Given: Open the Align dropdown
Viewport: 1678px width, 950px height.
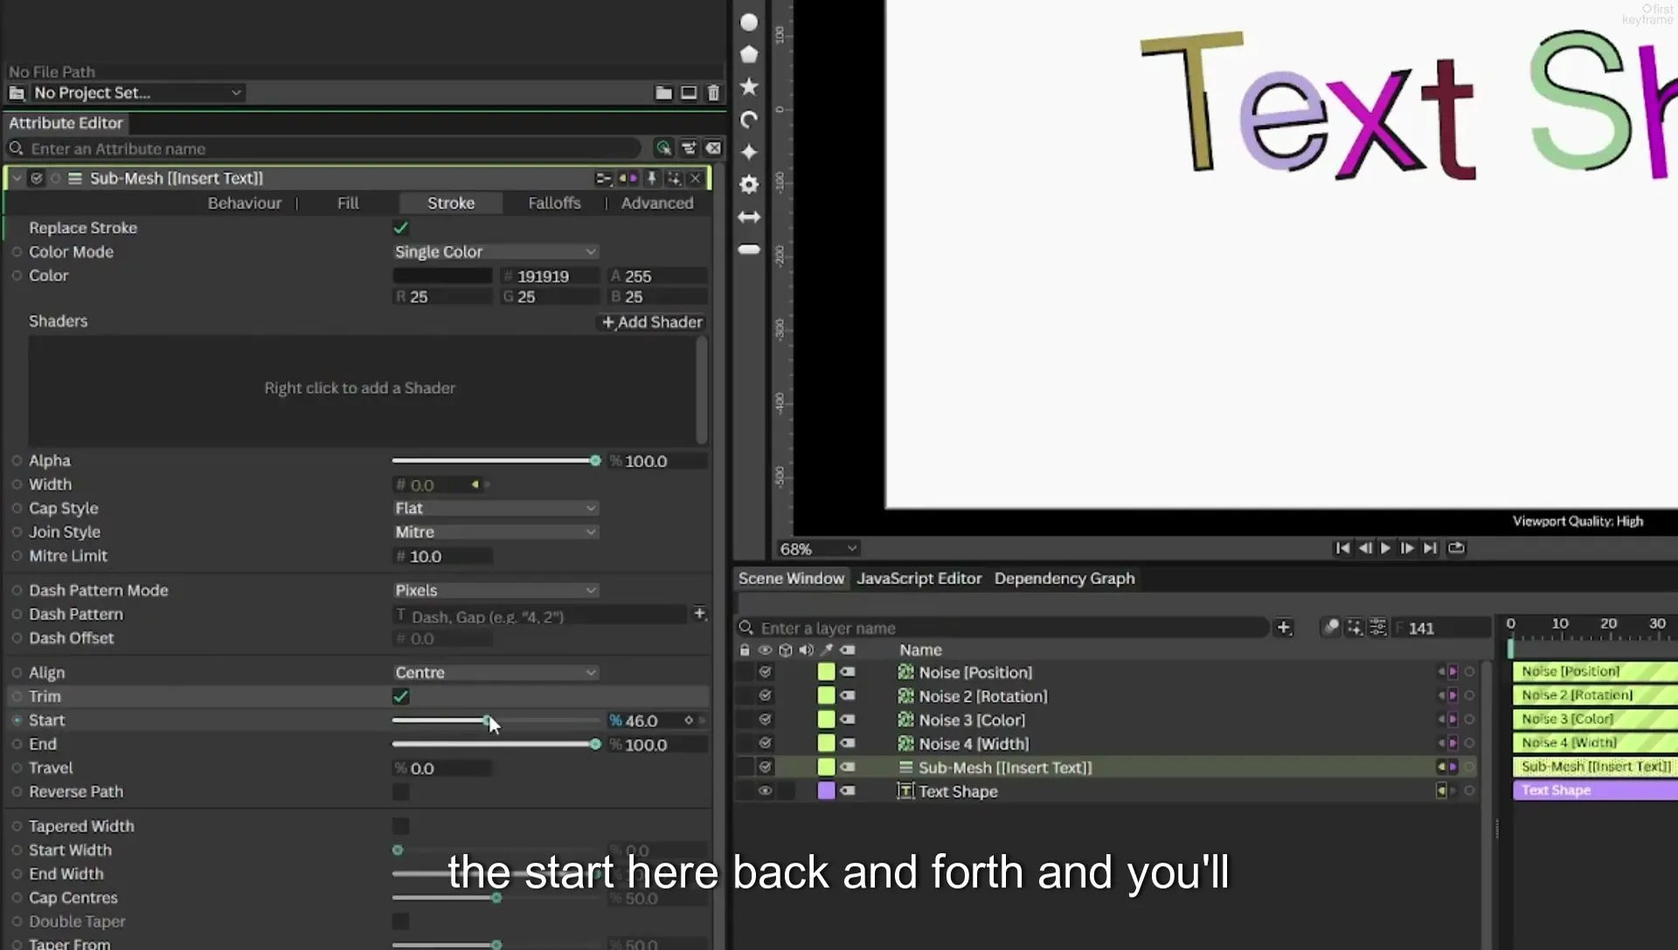Looking at the screenshot, I should [x=496, y=672].
